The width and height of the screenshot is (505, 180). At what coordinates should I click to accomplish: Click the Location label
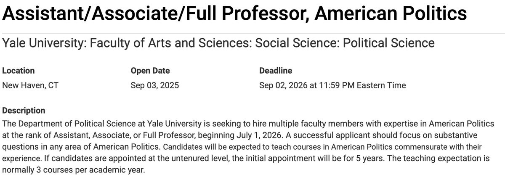19,71
